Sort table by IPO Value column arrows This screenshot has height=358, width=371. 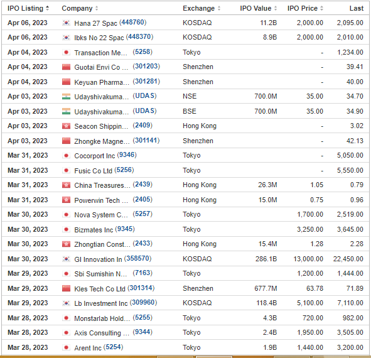[x=276, y=8]
